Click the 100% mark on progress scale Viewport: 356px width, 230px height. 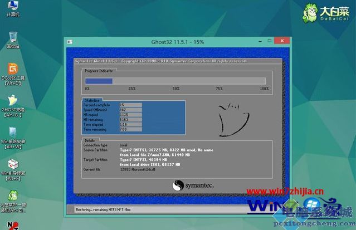(x=264, y=89)
